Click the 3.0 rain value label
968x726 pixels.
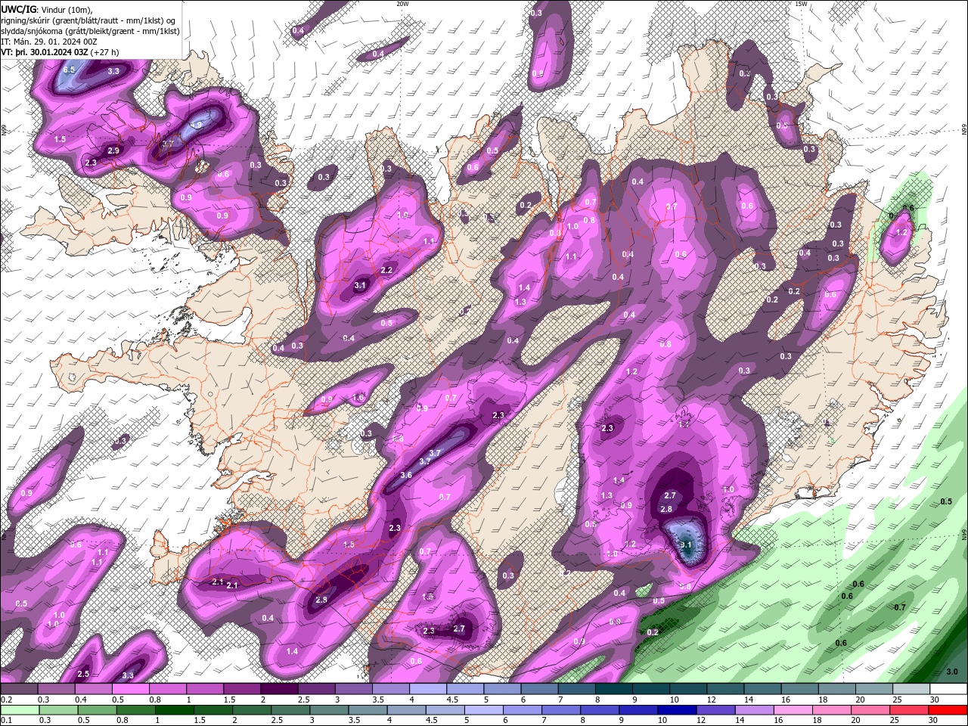pos(952,672)
